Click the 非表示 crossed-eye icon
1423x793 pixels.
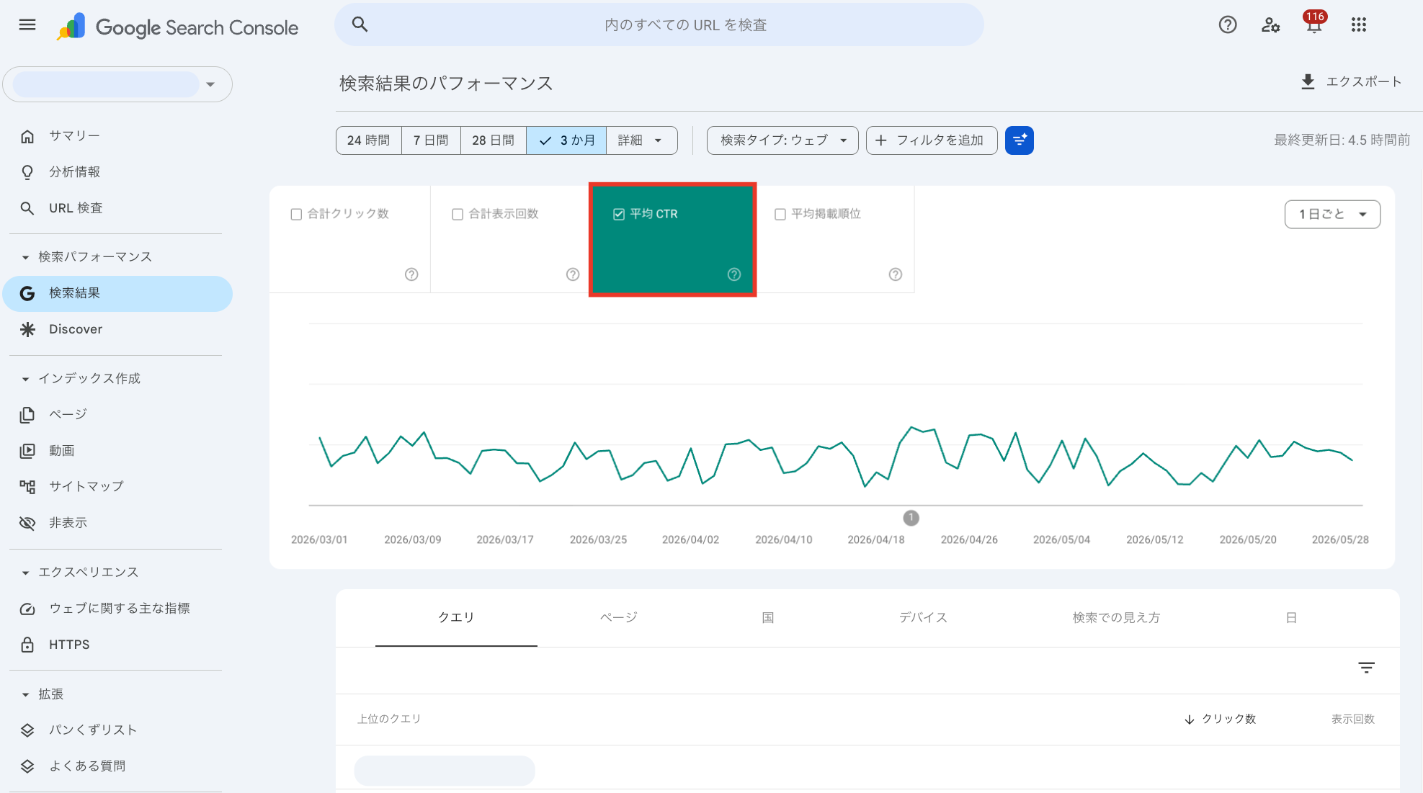27,523
